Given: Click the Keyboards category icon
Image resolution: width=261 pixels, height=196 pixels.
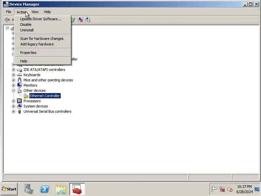Looking at the screenshot, I should (20, 75).
